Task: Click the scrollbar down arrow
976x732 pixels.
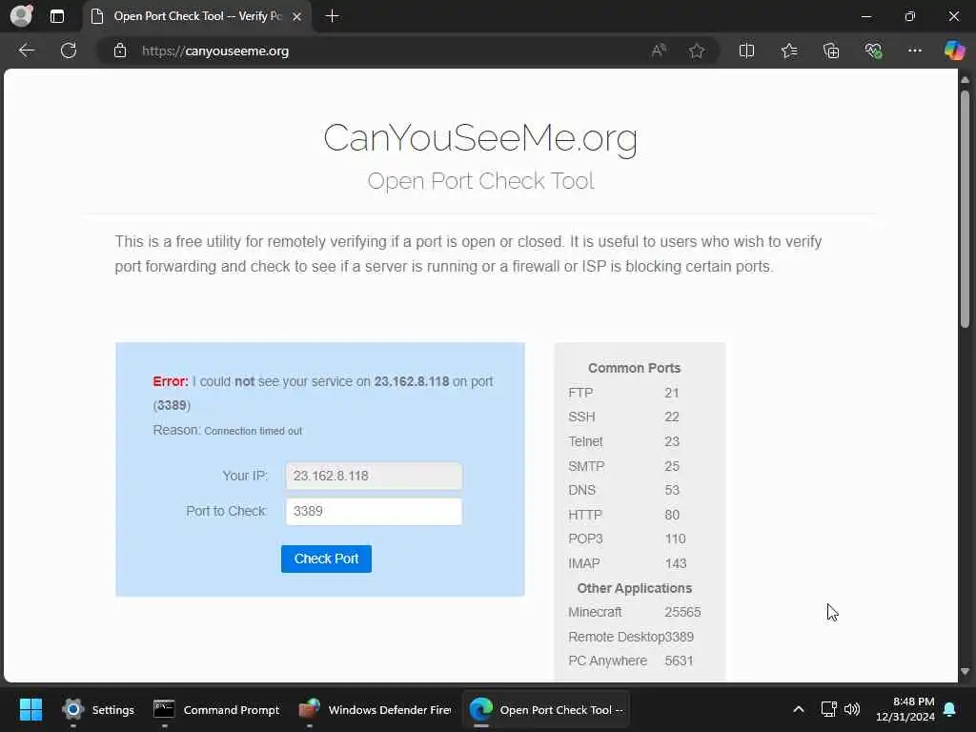Action: pos(965,672)
